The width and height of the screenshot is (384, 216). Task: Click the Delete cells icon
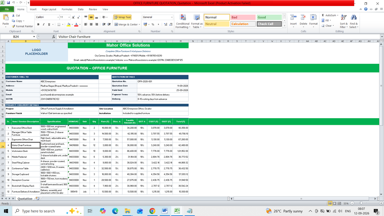tap(303, 17)
